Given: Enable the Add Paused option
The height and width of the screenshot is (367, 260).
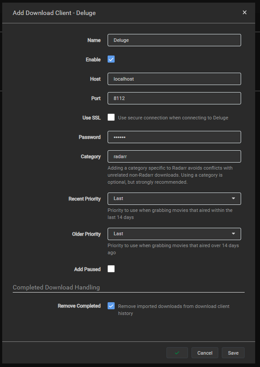Looking at the screenshot, I should tap(111, 269).
